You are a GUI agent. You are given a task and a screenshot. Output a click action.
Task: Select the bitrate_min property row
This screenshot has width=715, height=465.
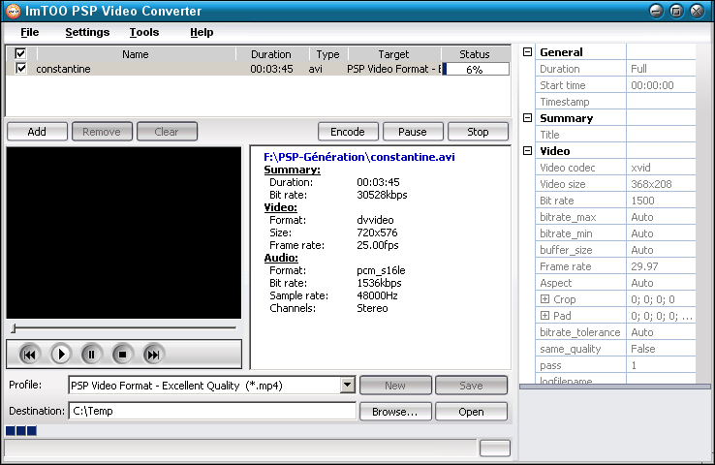(615, 233)
